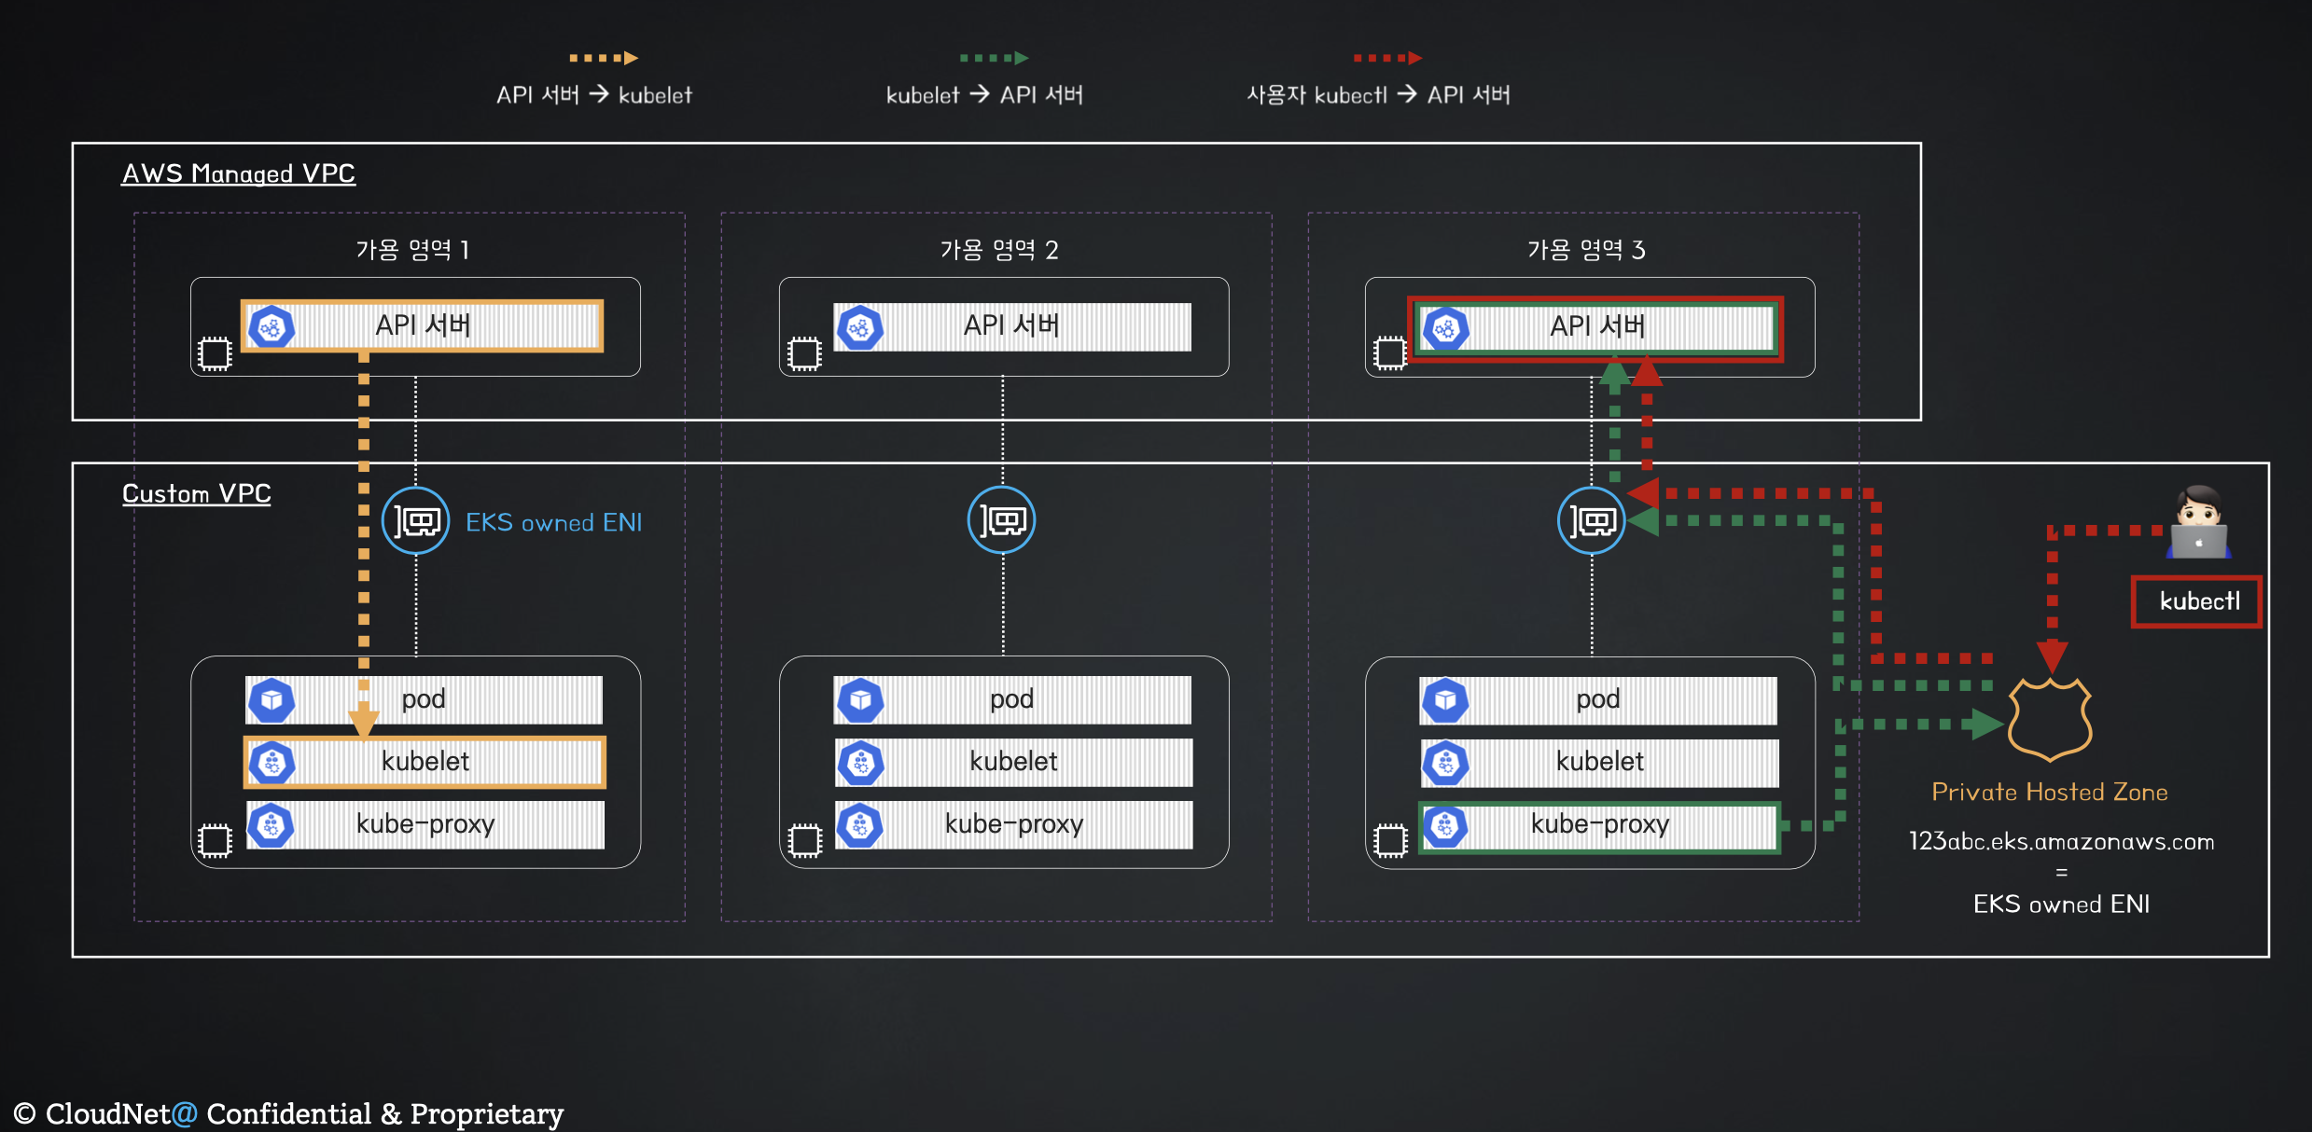Image resolution: width=2312 pixels, height=1132 pixels.
Task: Click the kubelet Kubernetes icon in zone 2
Action: point(860,763)
